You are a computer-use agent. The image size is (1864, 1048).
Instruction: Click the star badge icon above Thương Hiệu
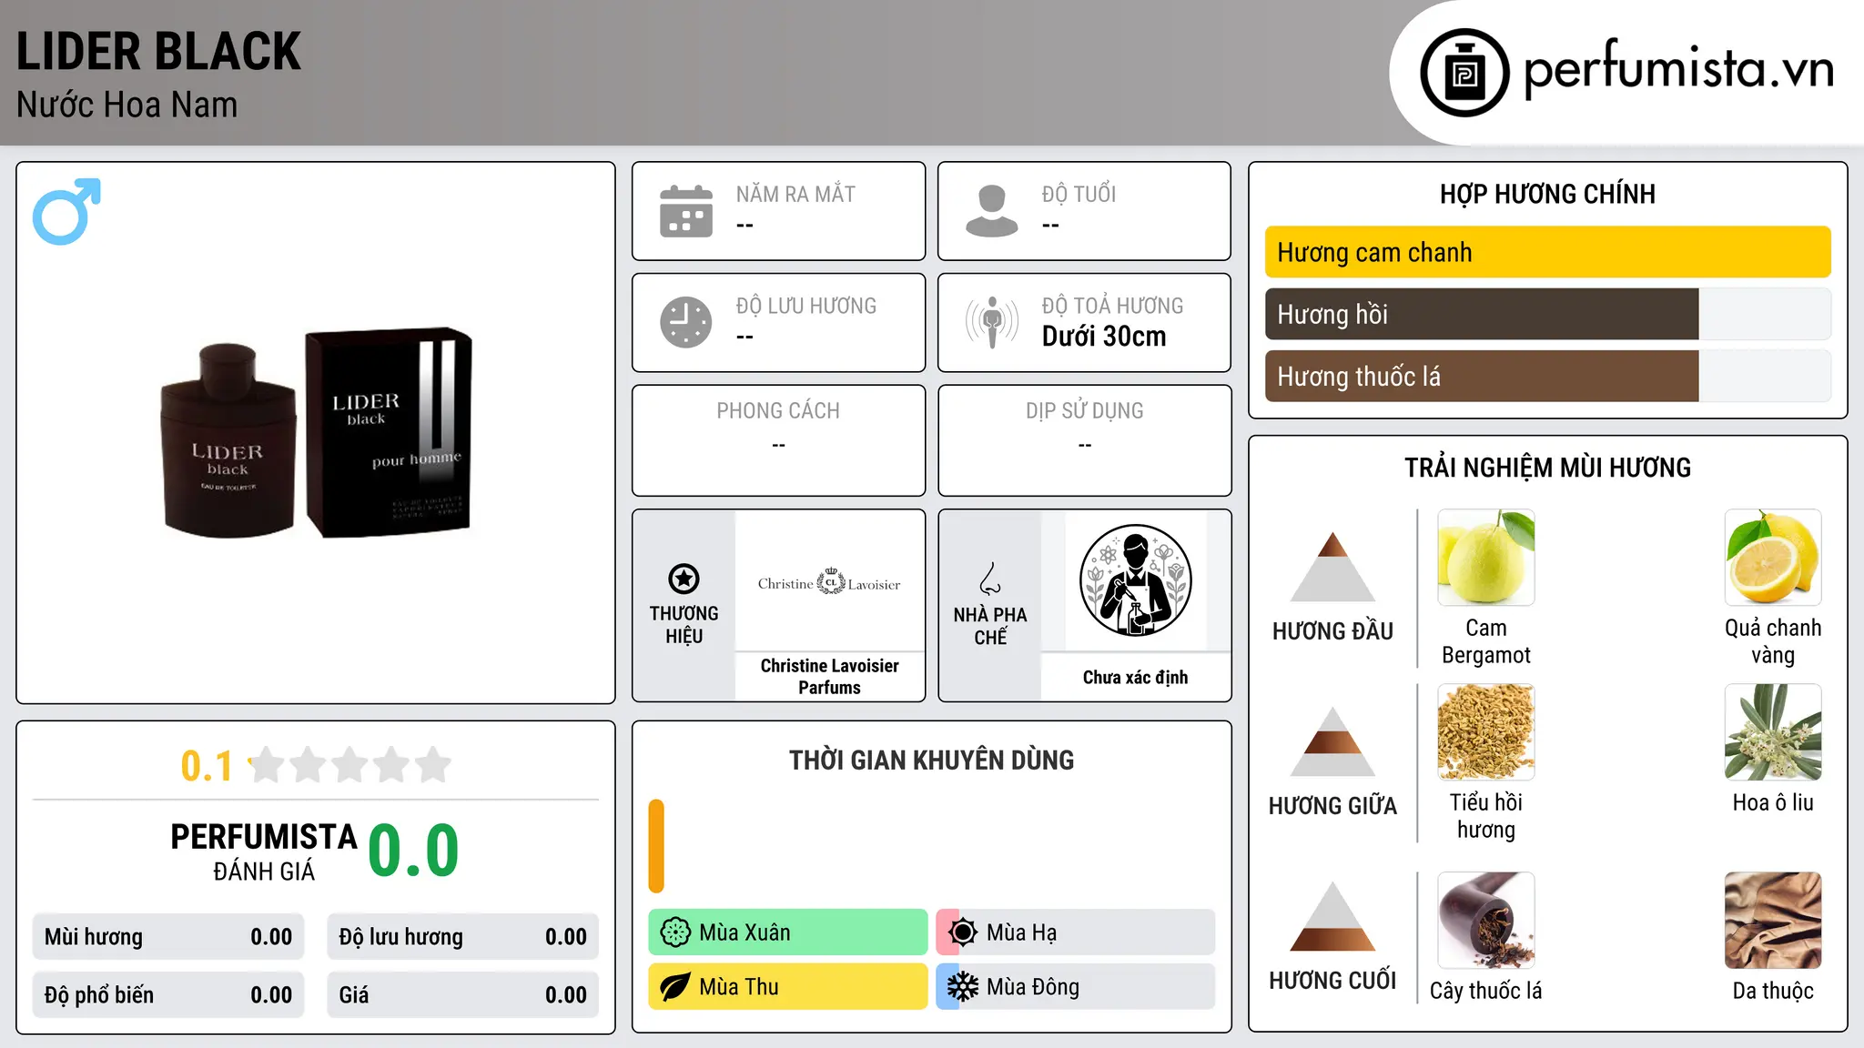[684, 579]
